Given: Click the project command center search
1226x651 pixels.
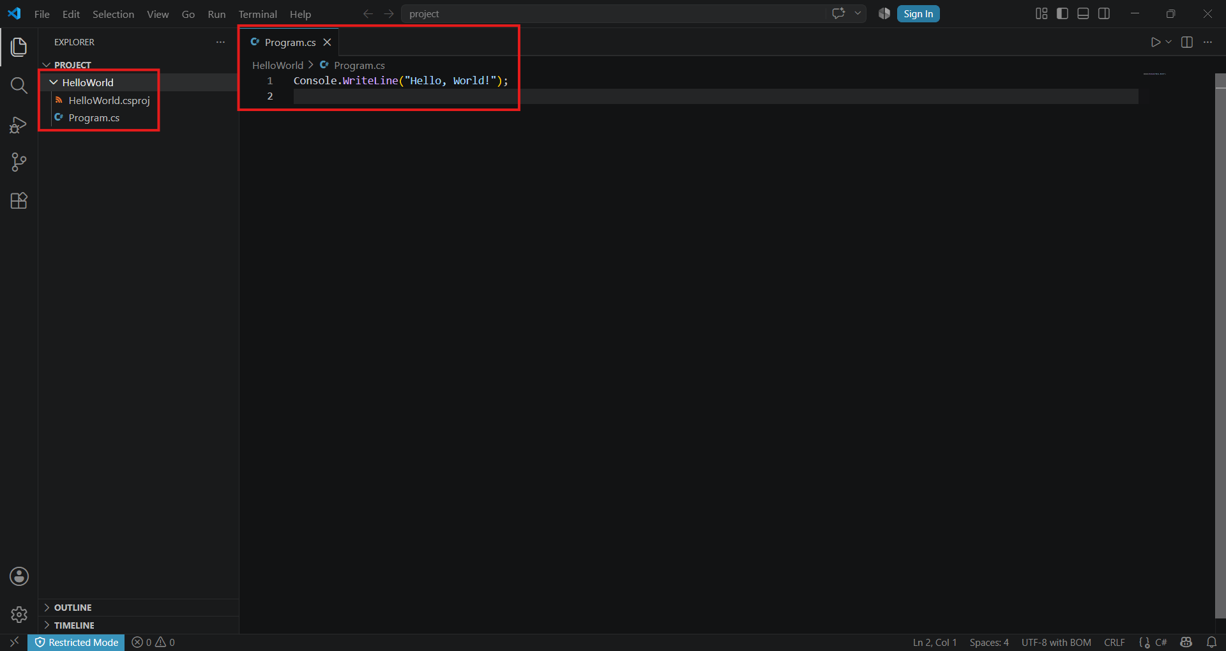Looking at the screenshot, I should pyautogui.click(x=613, y=13).
